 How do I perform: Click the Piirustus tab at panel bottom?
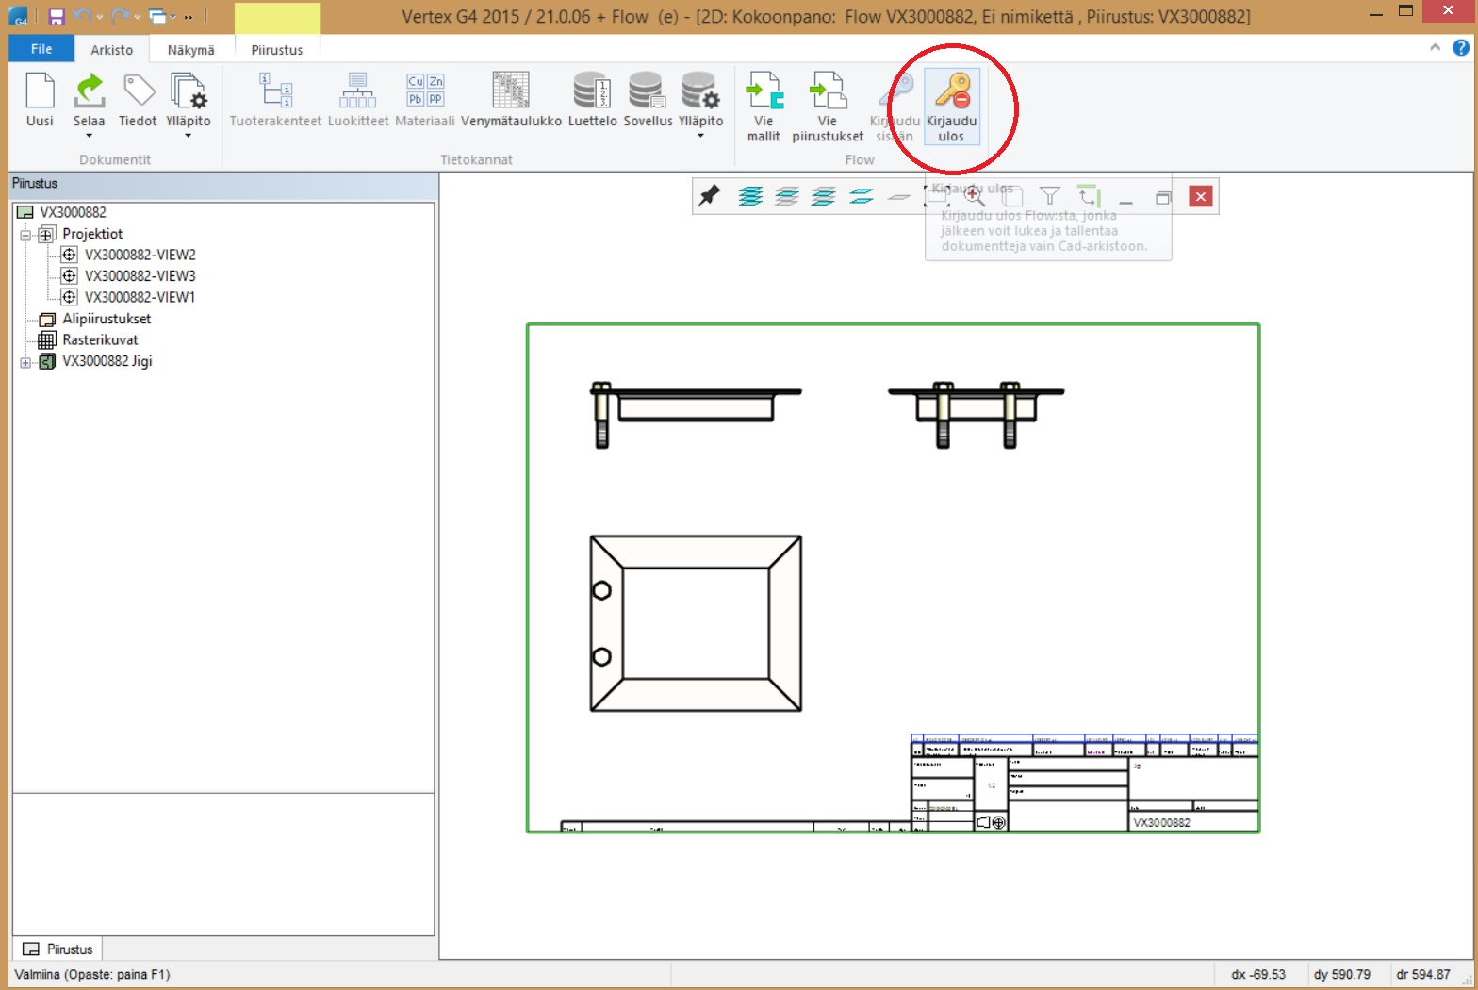click(58, 949)
